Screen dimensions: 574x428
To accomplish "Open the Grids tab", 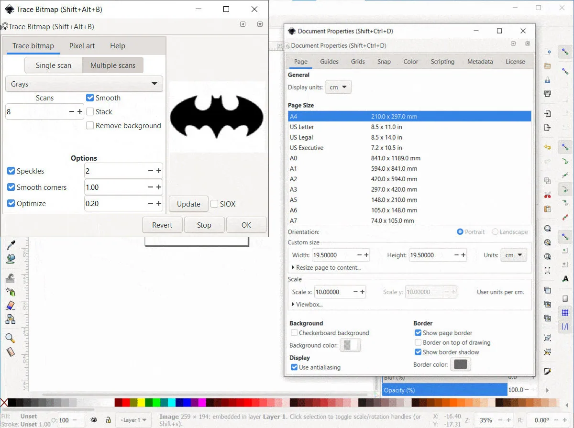I will pyautogui.click(x=358, y=62).
